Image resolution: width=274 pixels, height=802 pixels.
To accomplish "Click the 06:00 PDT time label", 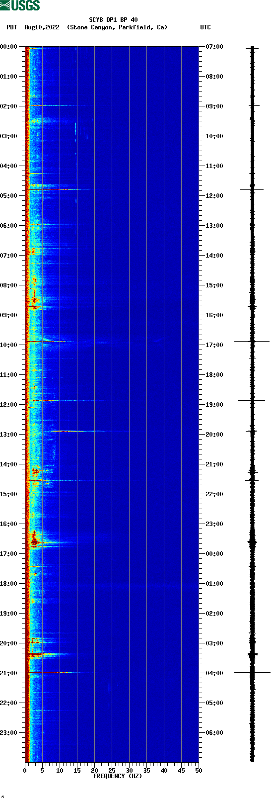I will [9, 226].
